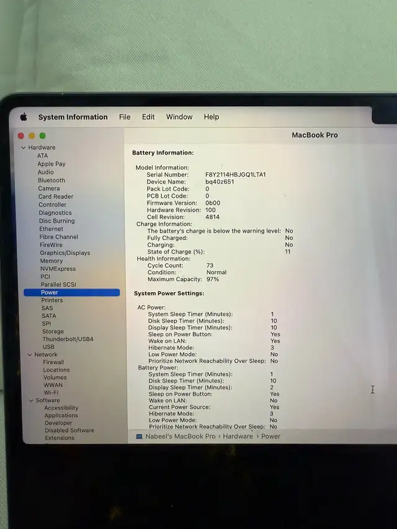Select SATA in the sidebar
This screenshot has width=397, height=529.
pyautogui.click(x=49, y=316)
